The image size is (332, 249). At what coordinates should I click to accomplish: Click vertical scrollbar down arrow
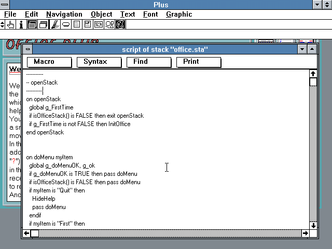[x=313, y=226]
